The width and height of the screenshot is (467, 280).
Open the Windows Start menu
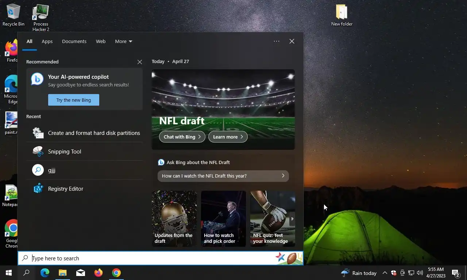click(9, 273)
